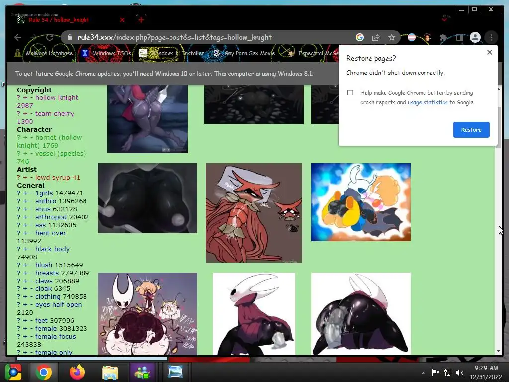Click the page scrollbar up arrow

tap(499, 89)
